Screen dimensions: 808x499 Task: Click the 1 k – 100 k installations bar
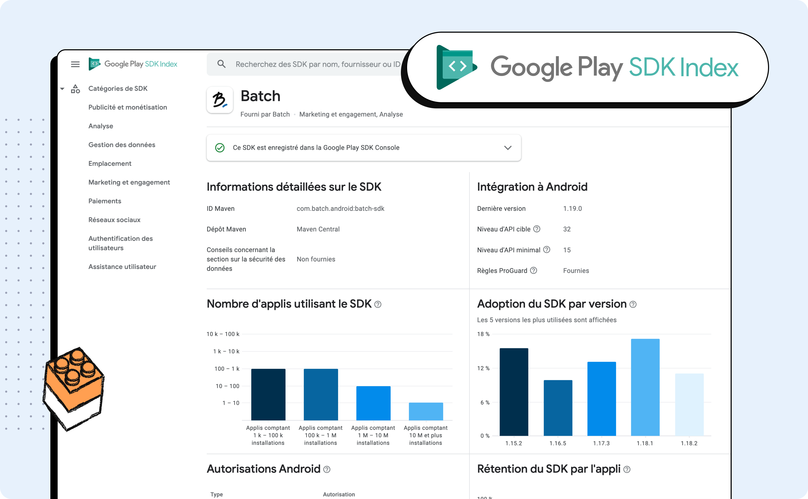[268, 394]
